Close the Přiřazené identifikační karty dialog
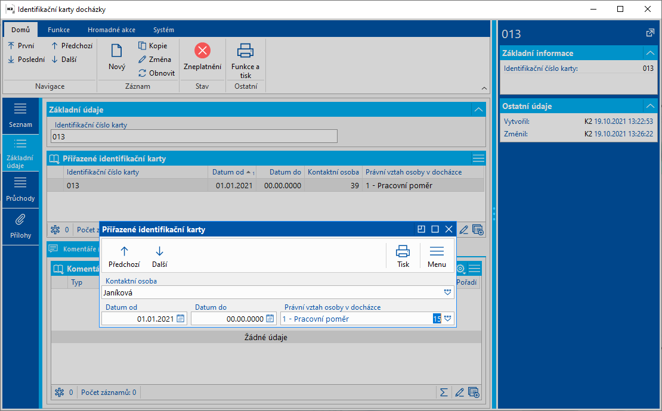This screenshot has height=411, width=662. tap(449, 229)
